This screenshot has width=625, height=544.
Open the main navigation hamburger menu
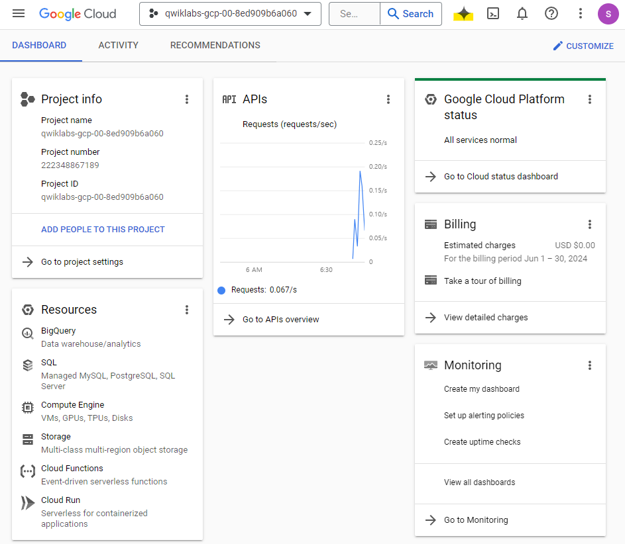tap(19, 14)
